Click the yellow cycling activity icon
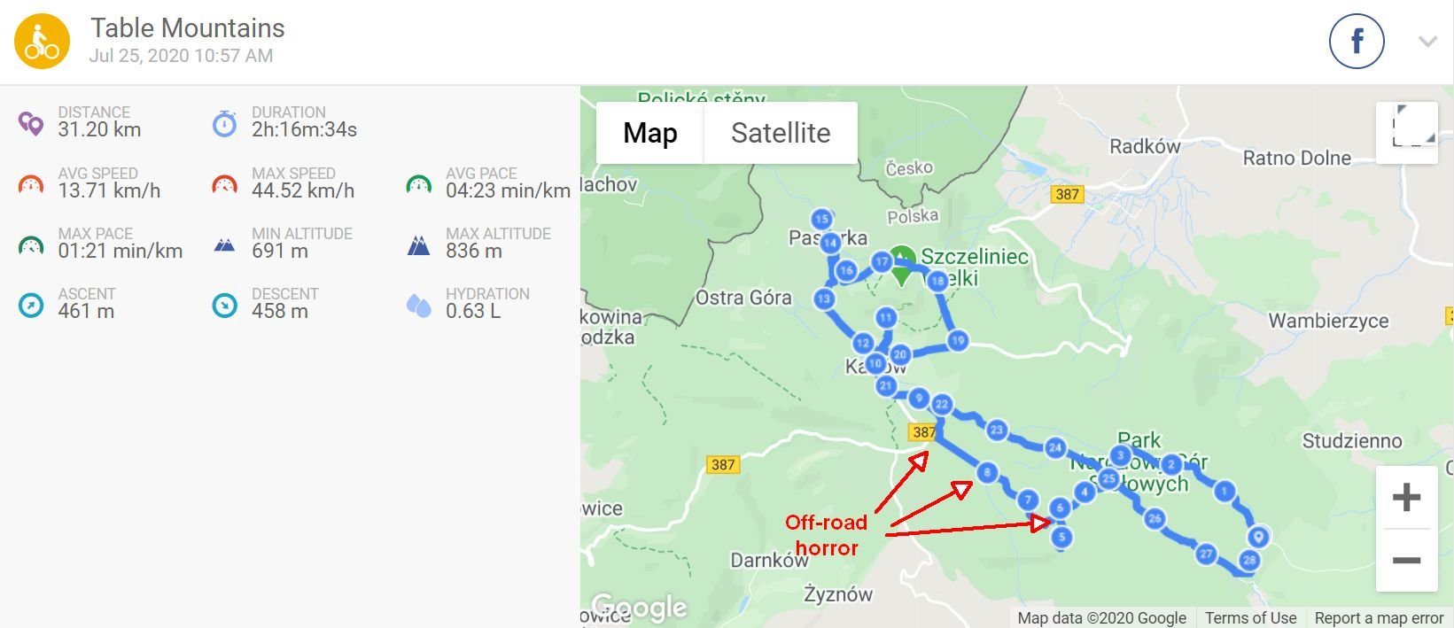This screenshot has width=1454, height=628. coord(42,42)
